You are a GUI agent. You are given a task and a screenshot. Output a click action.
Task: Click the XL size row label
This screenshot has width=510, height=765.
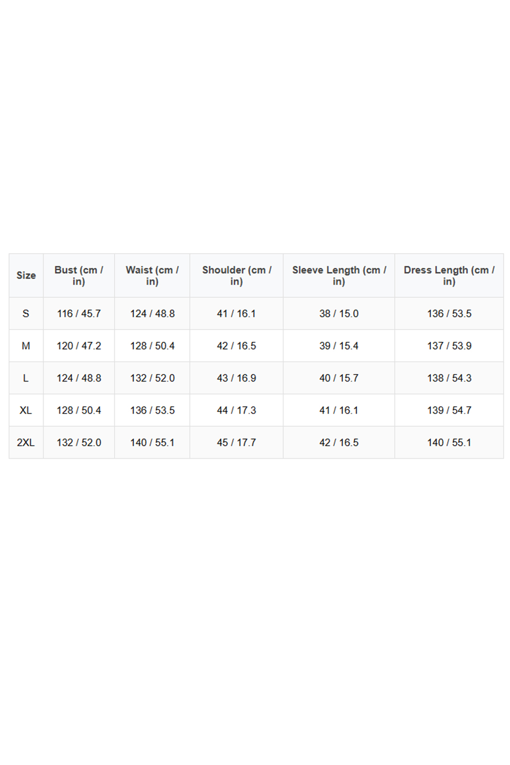pyautogui.click(x=26, y=411)
